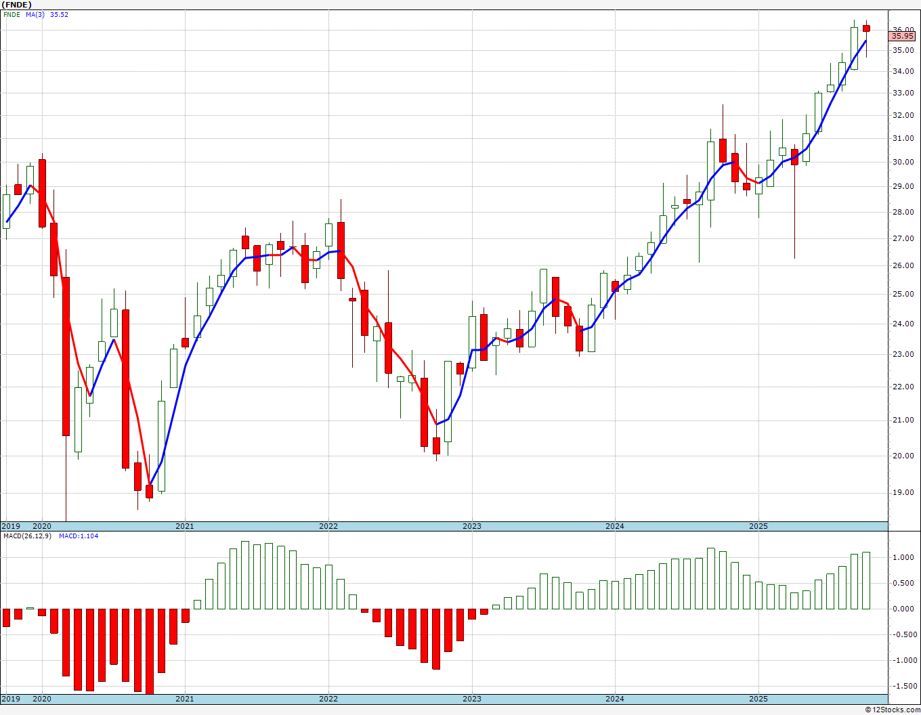The height and width of the screenshot is (715, 921).
Task: Select "2020" on the price chart time axis
Action: click(42, 526)
